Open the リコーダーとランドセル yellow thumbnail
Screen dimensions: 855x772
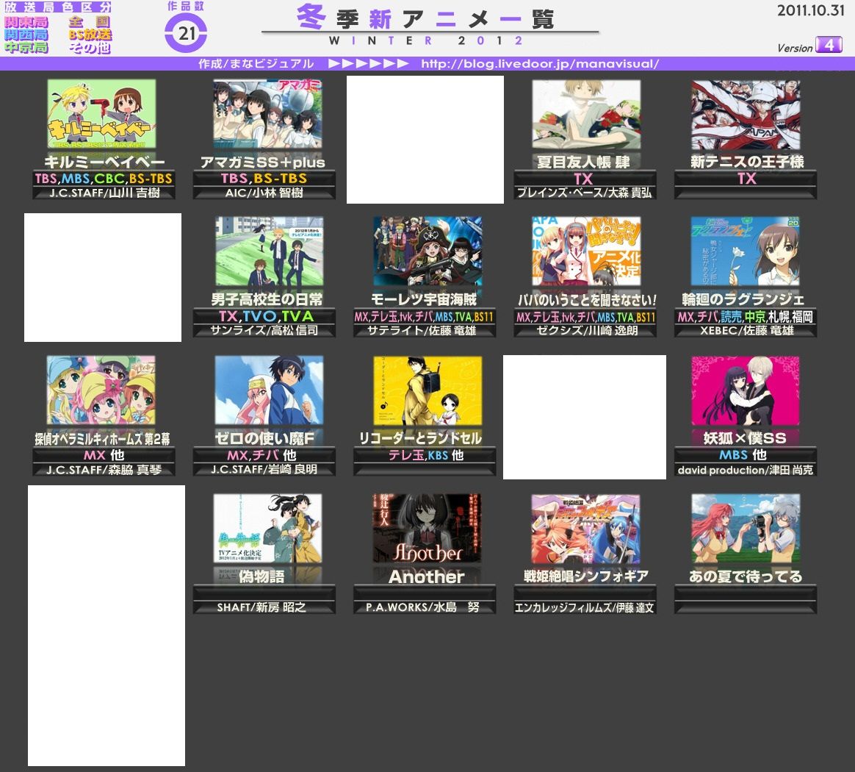pyautogui.click(x=428, y=390)
